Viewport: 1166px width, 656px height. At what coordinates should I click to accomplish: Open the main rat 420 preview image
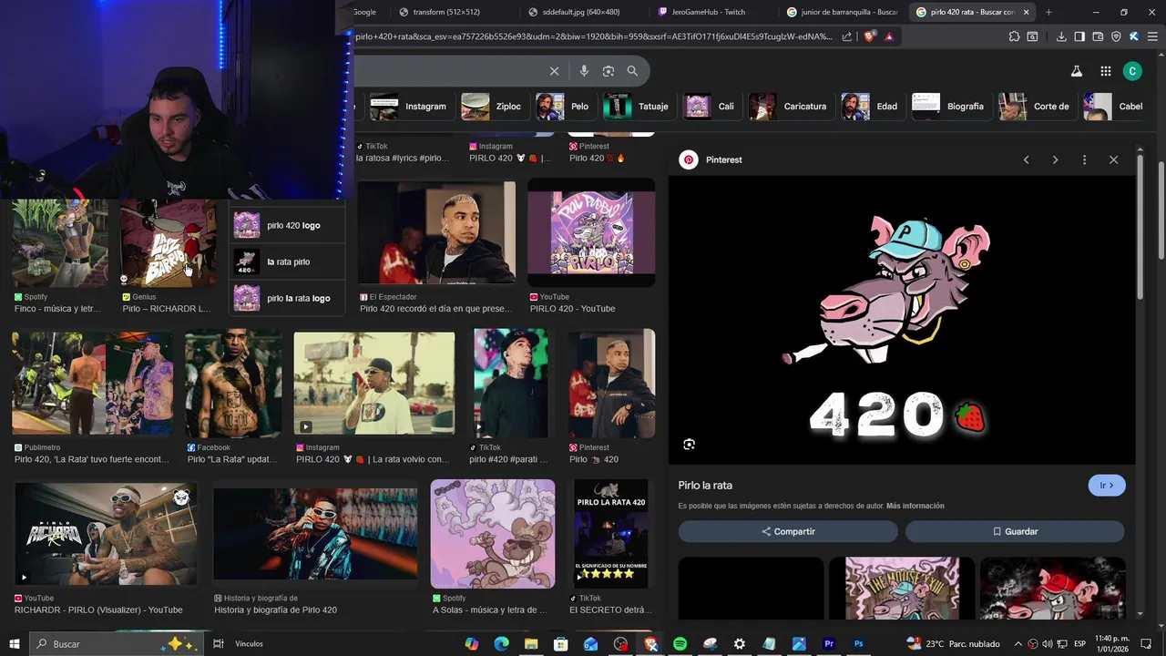click(x=902, y=321)
